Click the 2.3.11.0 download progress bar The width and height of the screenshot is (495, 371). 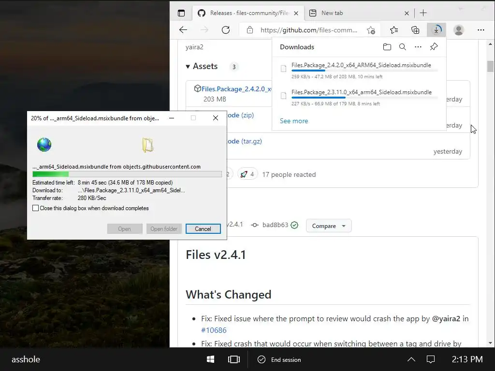tap(364, 98)
